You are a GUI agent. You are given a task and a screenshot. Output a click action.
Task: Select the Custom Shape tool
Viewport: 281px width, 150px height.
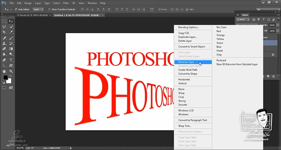coord(11,65)
